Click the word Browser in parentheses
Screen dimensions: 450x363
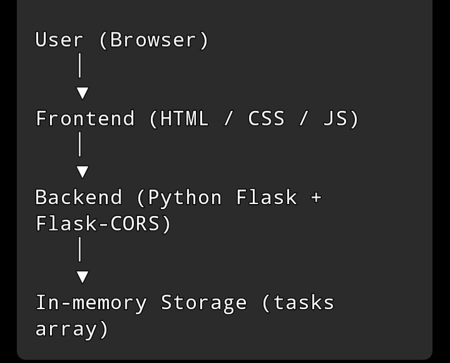[x=153, y=39]
